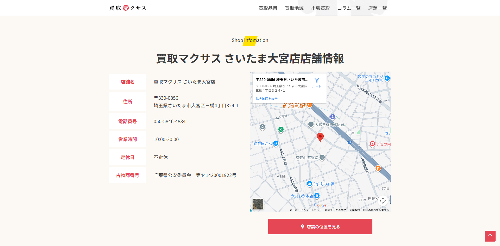Go to 出張買取 page
This screenshot has height=246, width=500.
(321, 8)
